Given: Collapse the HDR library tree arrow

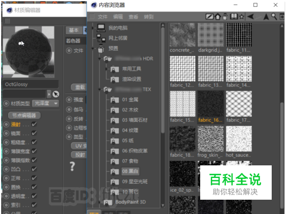Looking at the screenshot, I should [100, 59].
